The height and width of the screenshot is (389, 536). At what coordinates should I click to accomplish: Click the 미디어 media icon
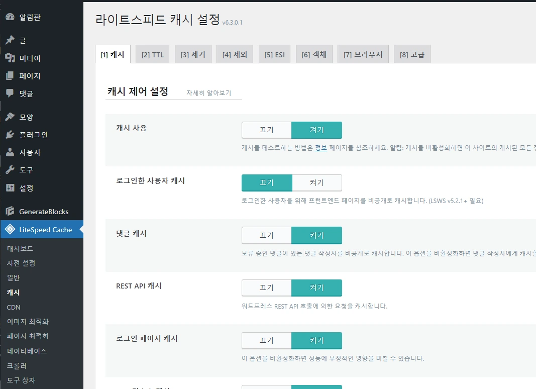(x=10, y=58)
